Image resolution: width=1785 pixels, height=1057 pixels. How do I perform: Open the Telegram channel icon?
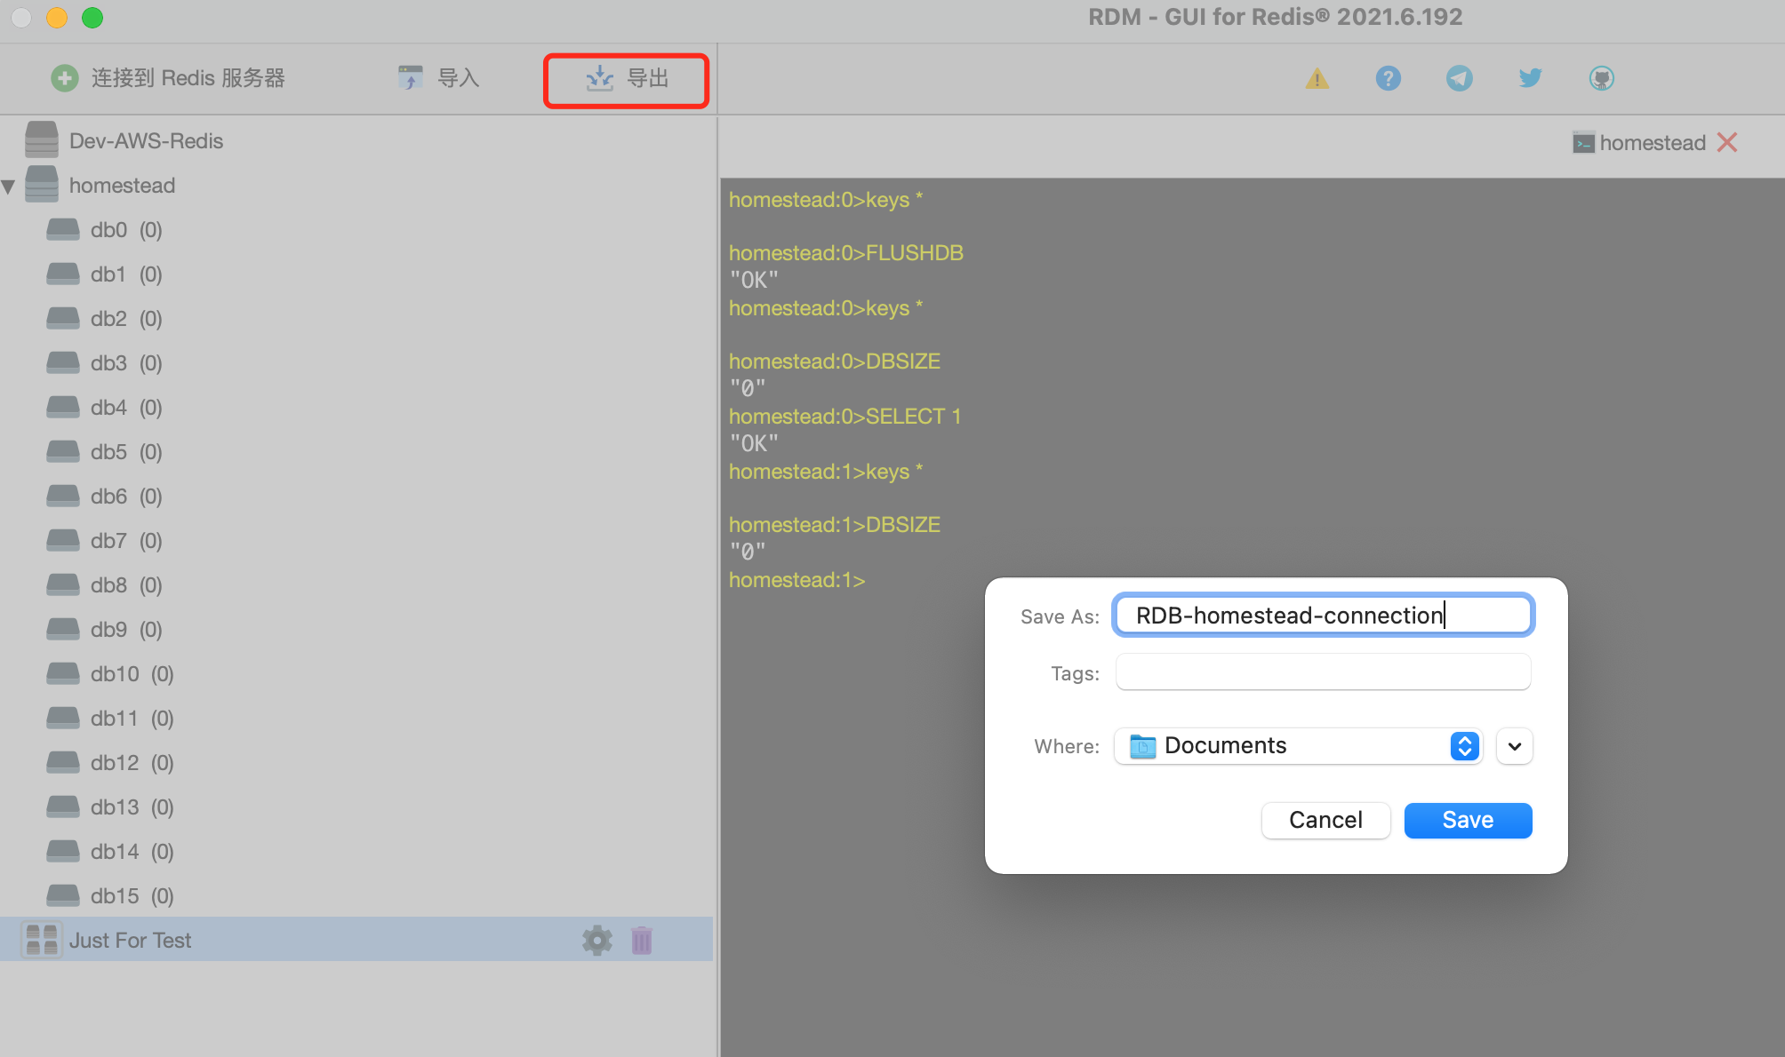coord(1459,78)
